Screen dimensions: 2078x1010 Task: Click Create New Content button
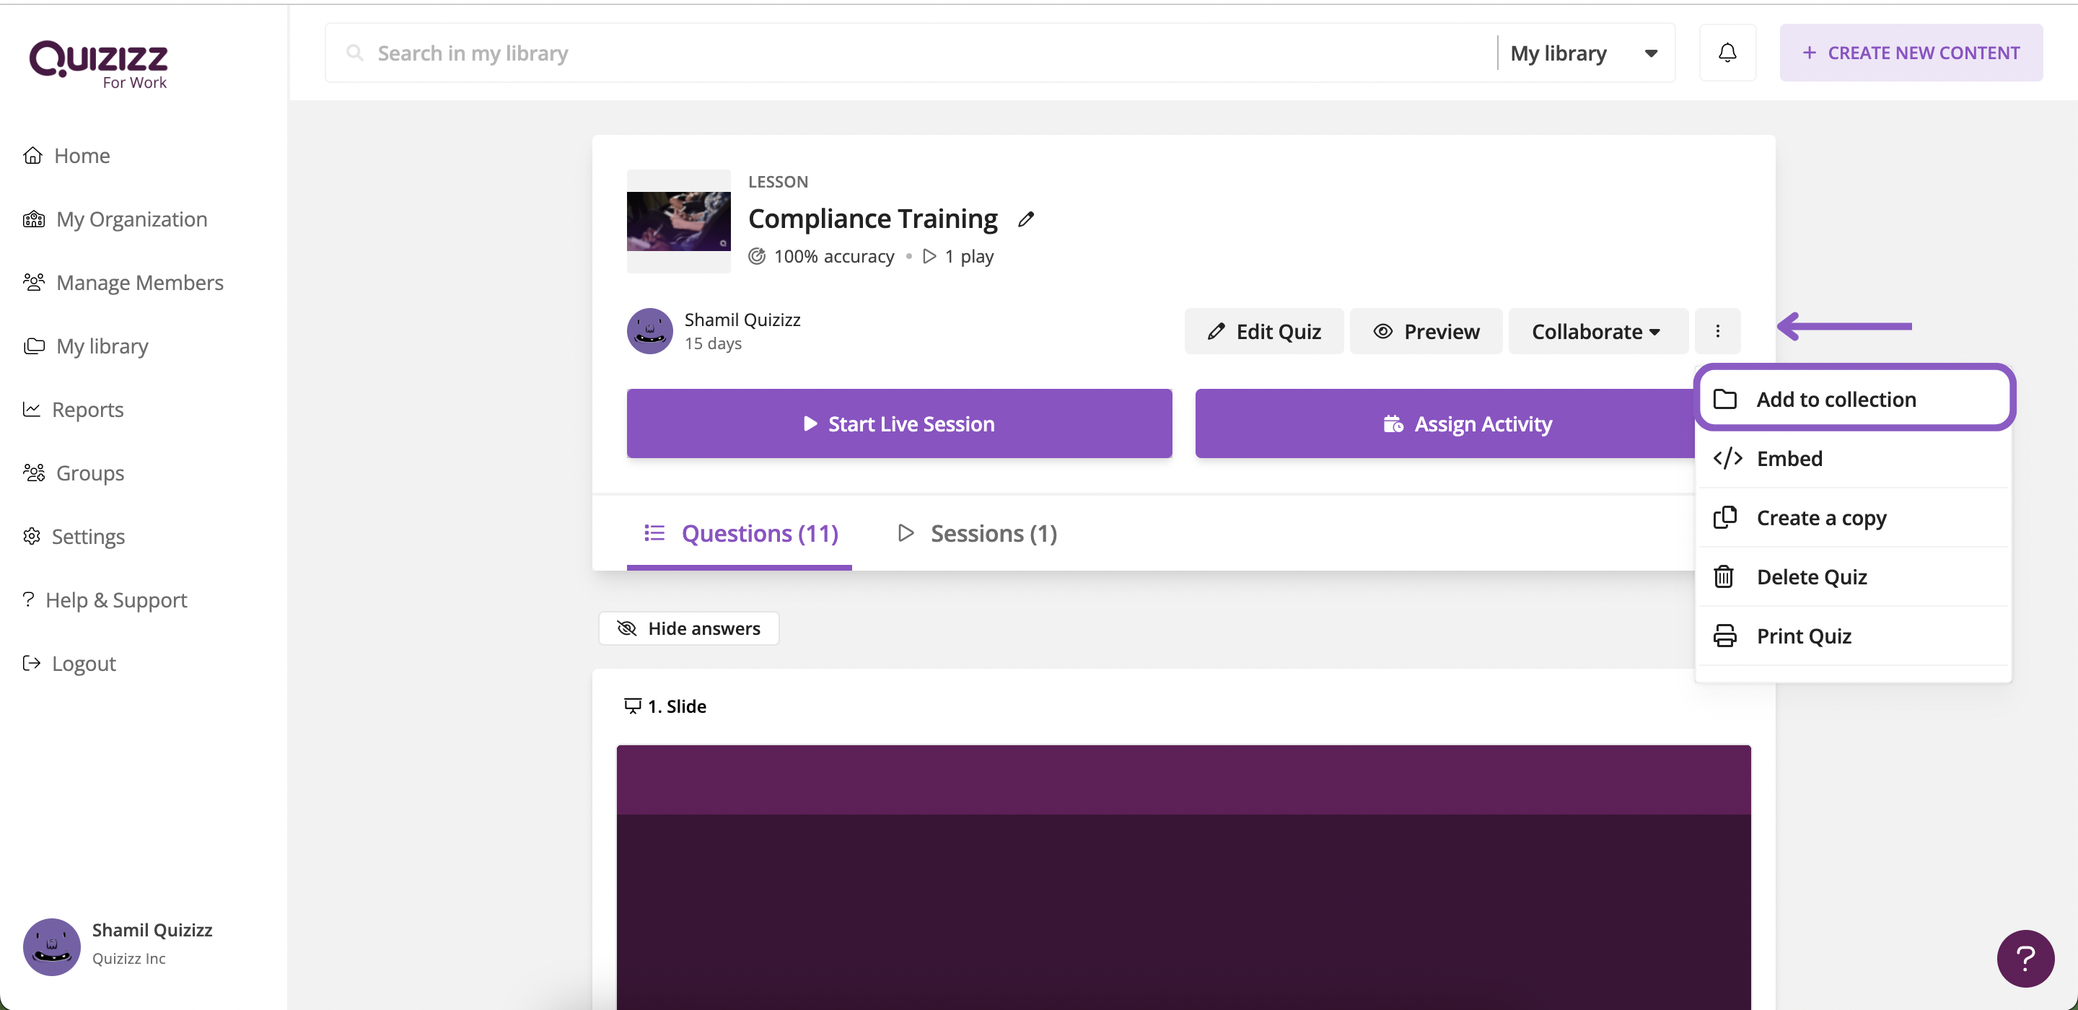tap(1910, 53)
